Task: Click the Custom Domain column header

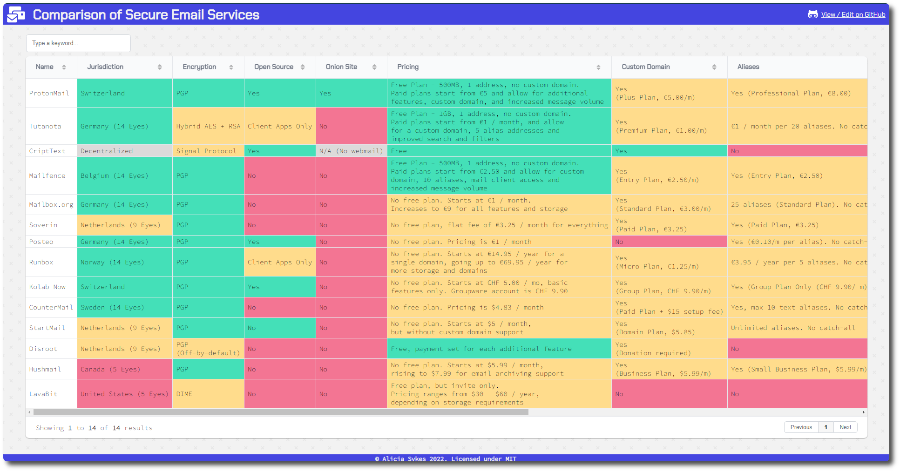Action: (670, 67)
